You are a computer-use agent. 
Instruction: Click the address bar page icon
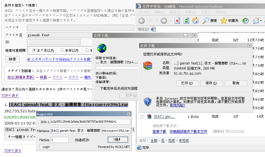[x=153, y=29]
